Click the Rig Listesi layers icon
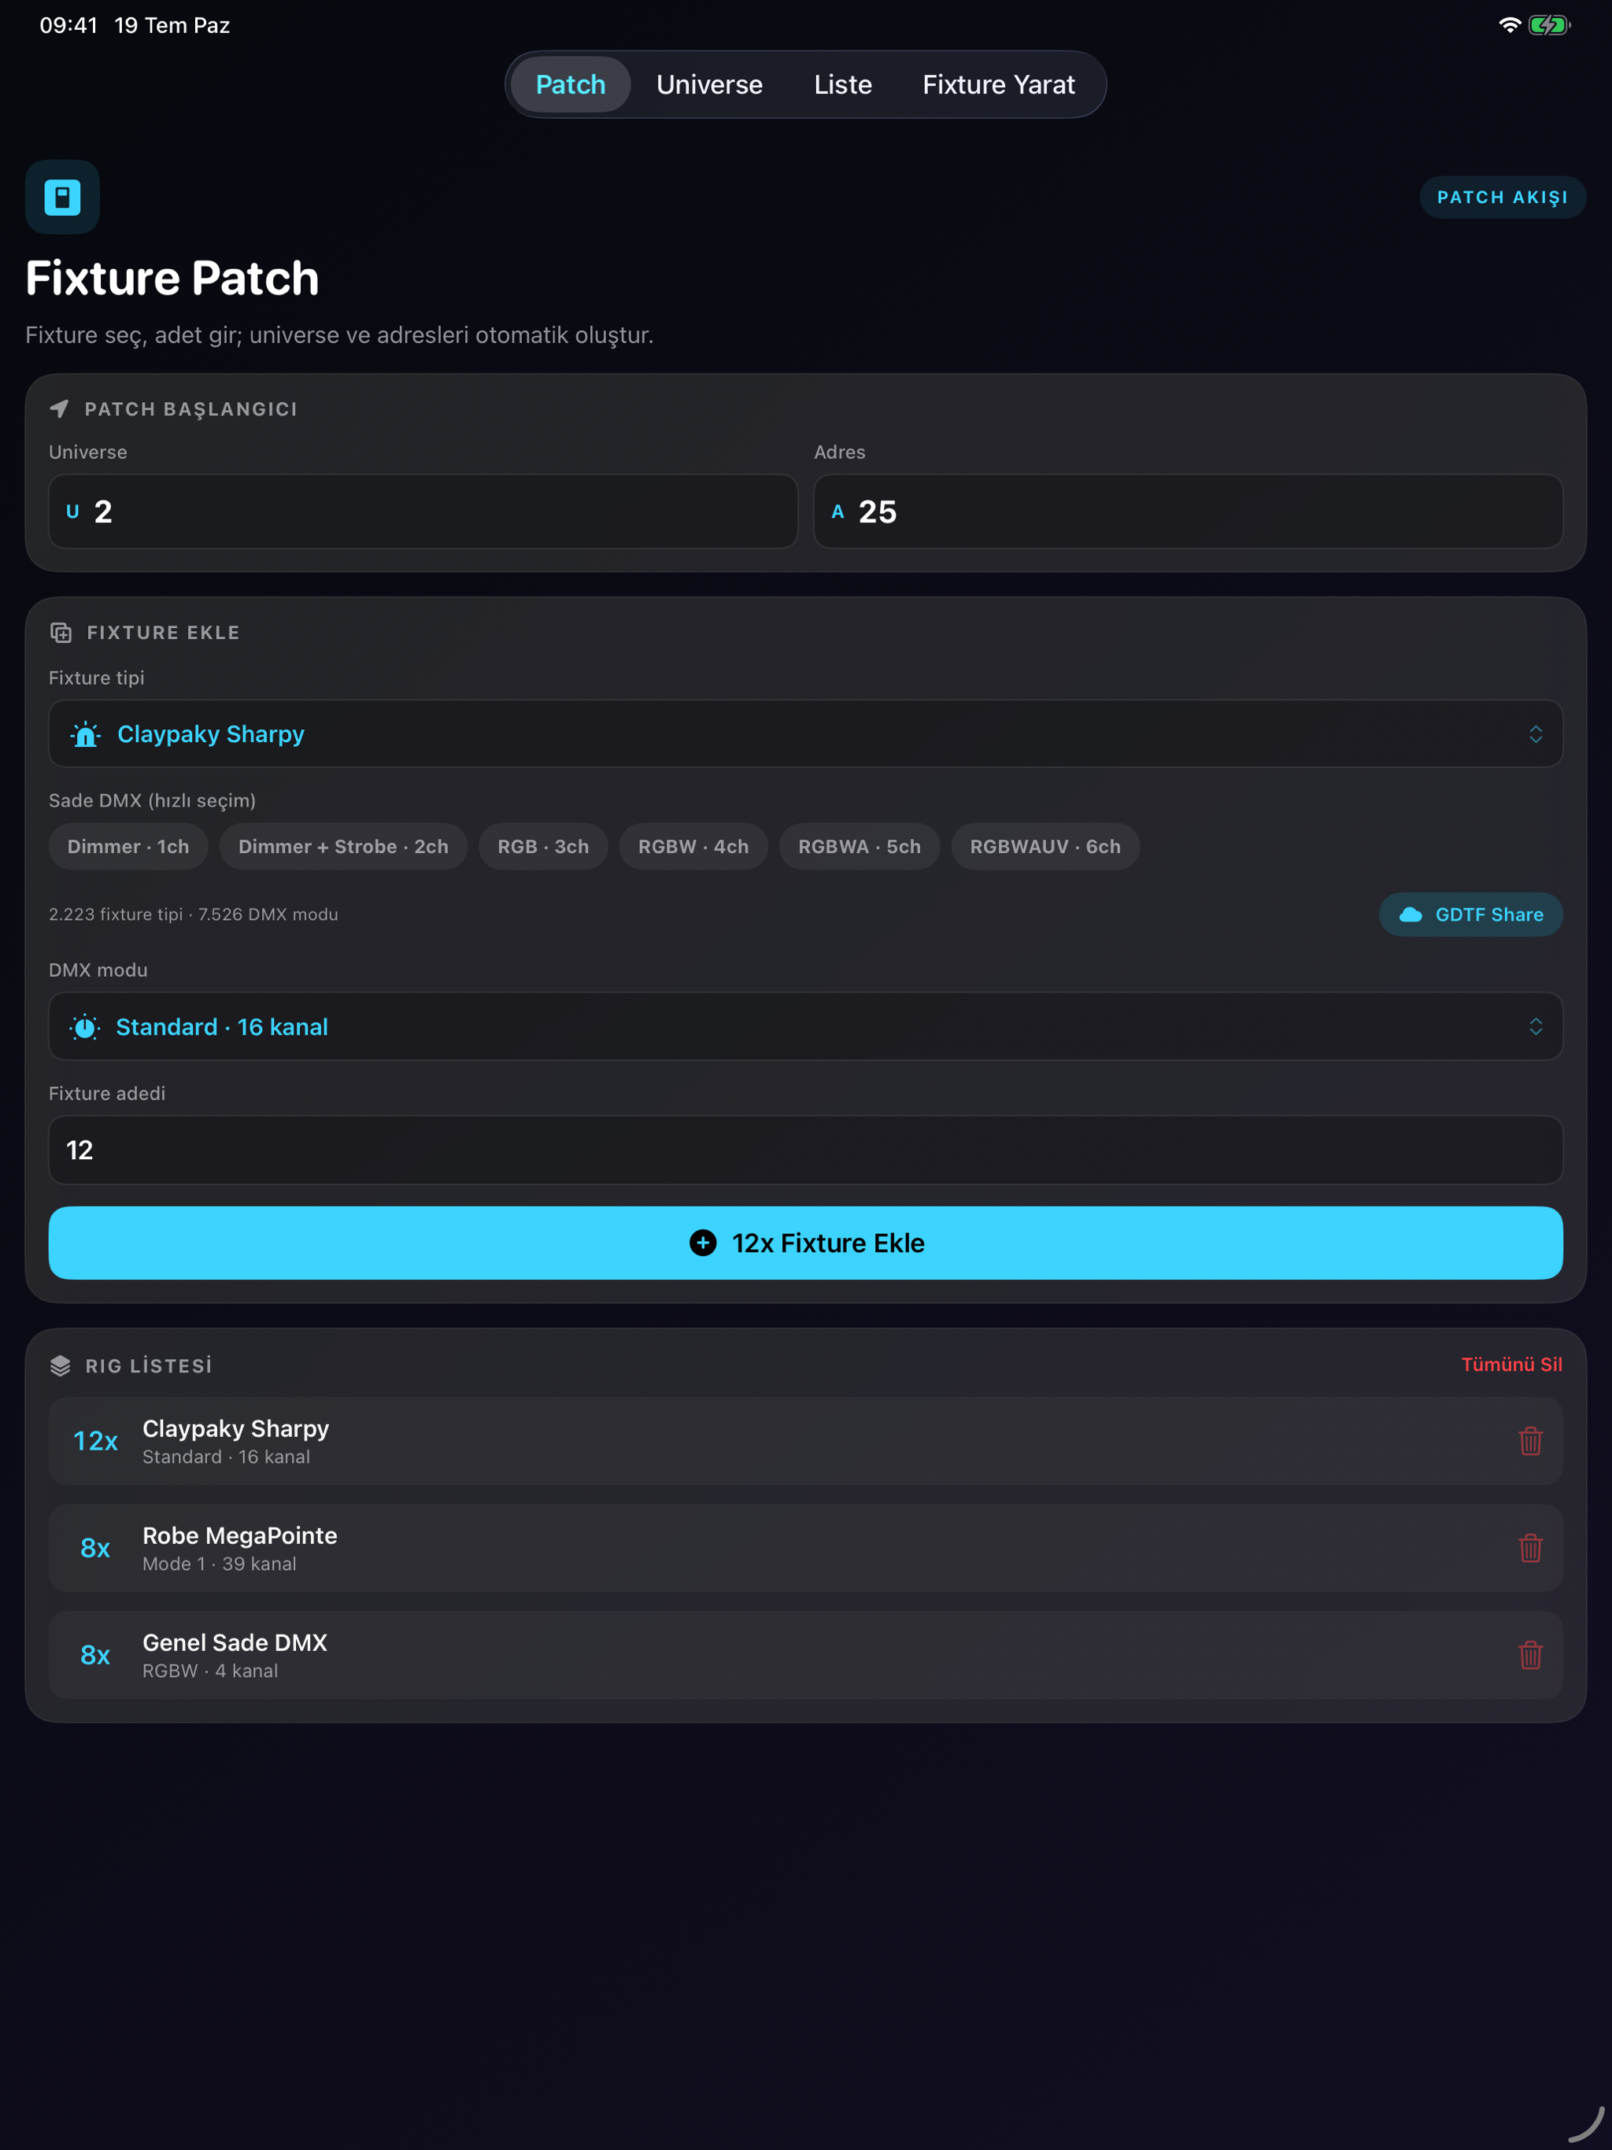 pyautogui.click(x=61, y=1365)
